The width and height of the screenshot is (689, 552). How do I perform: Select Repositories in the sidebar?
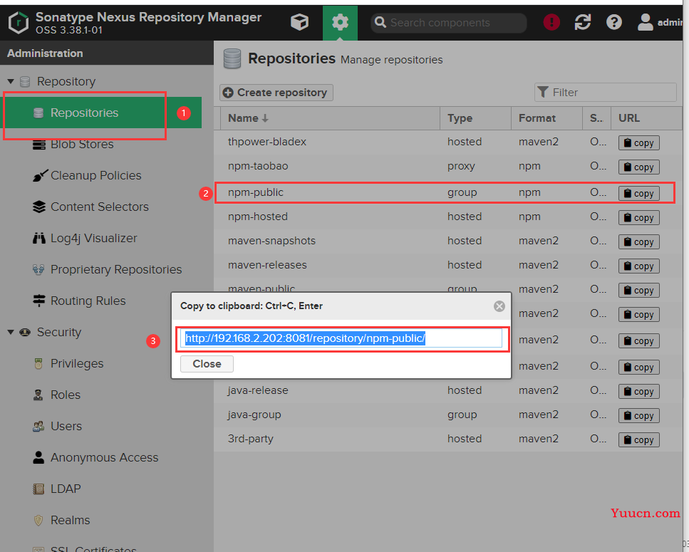point(103,113)
